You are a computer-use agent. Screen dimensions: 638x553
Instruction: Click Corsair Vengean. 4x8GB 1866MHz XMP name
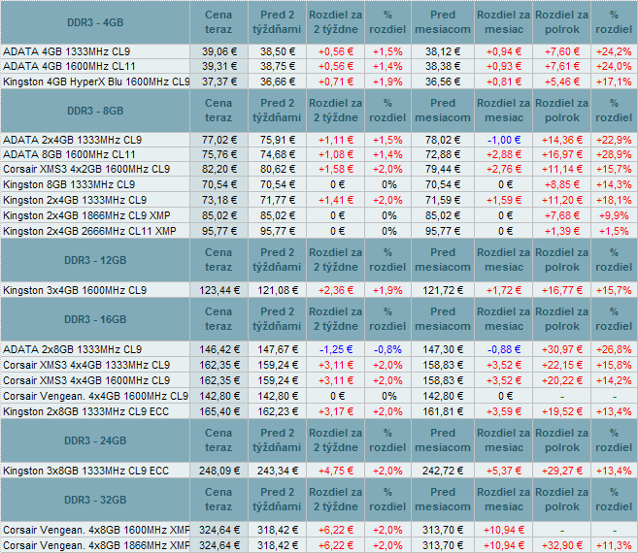pyautogui.click(x=96, y=545)
